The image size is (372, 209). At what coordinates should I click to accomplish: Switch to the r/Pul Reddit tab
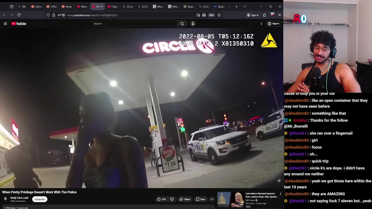click(51, 6)
